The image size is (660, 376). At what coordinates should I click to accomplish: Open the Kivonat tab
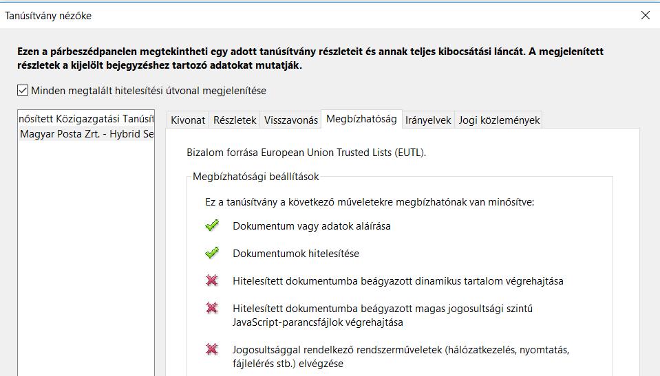click(x=188, y=120)
